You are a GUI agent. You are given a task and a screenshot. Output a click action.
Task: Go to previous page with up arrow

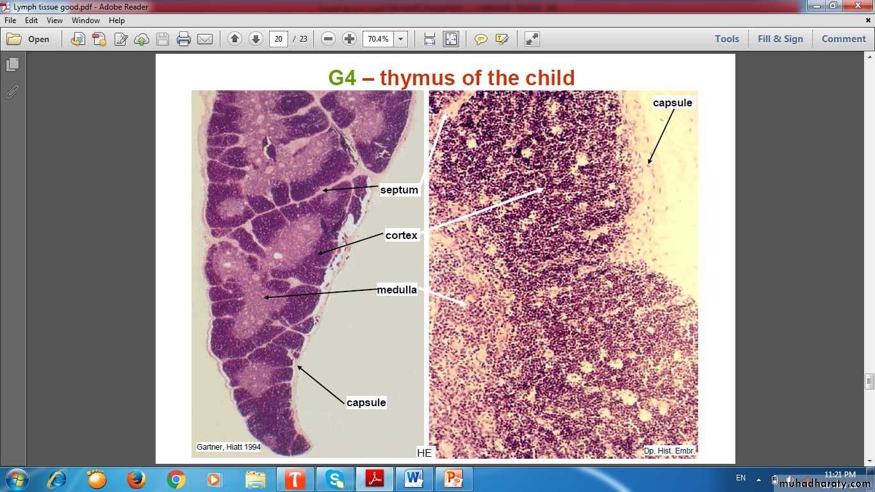click(234, 39)
